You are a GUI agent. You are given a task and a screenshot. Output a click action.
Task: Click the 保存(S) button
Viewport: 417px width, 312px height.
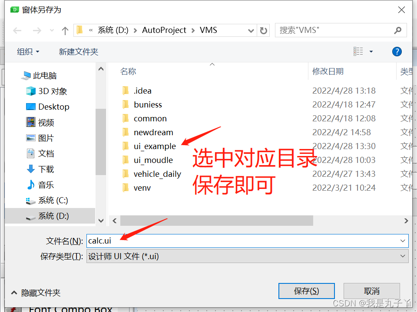click(x=306, y=291)
